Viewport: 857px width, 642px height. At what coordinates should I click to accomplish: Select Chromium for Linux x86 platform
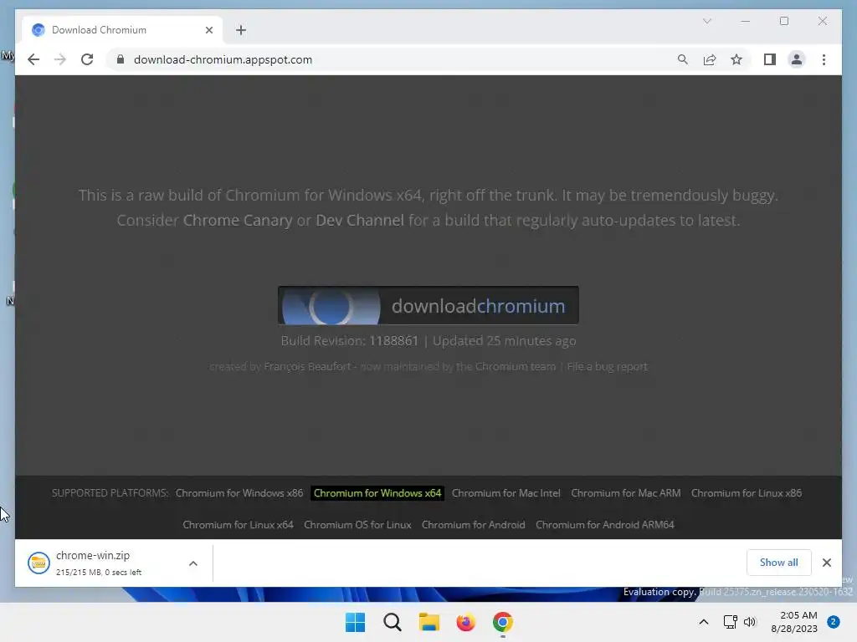point(746,493)
